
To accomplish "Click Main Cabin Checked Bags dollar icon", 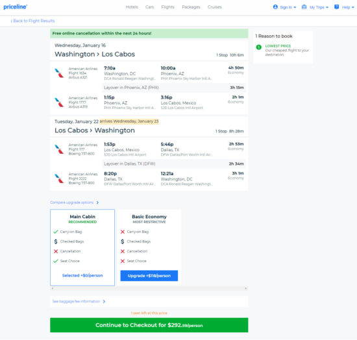I will (56, 241).
